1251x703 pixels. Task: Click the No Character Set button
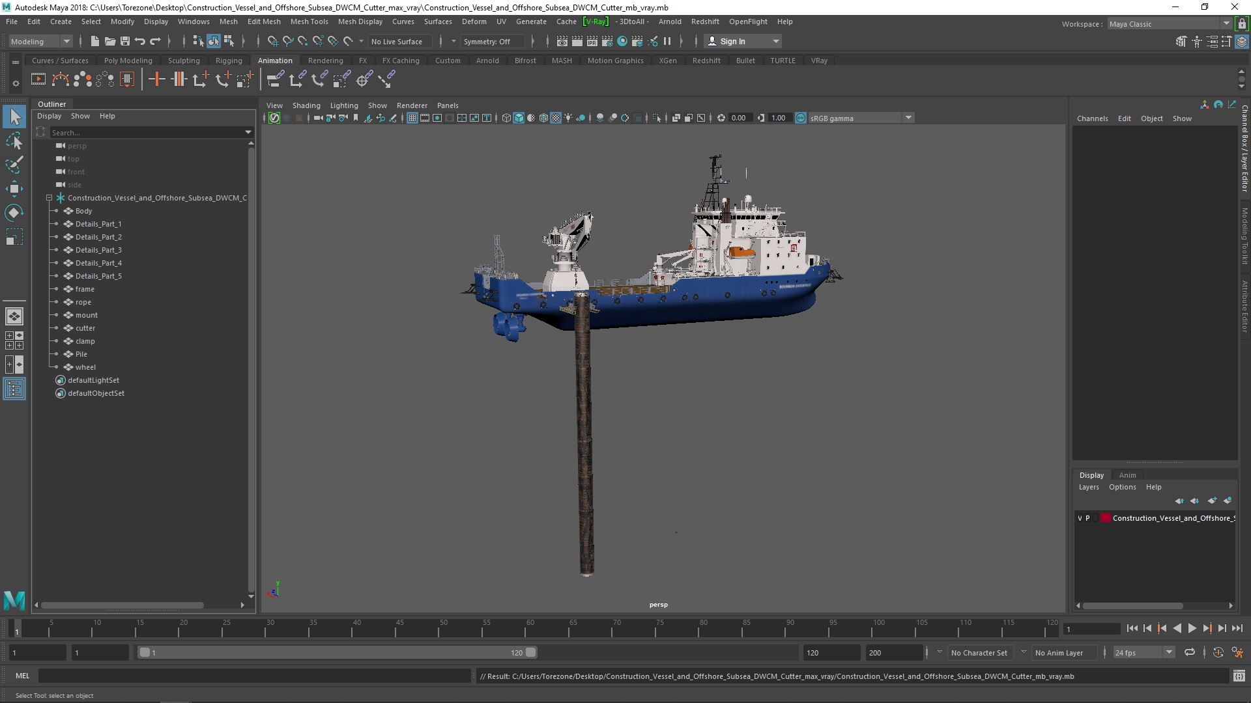979,652
